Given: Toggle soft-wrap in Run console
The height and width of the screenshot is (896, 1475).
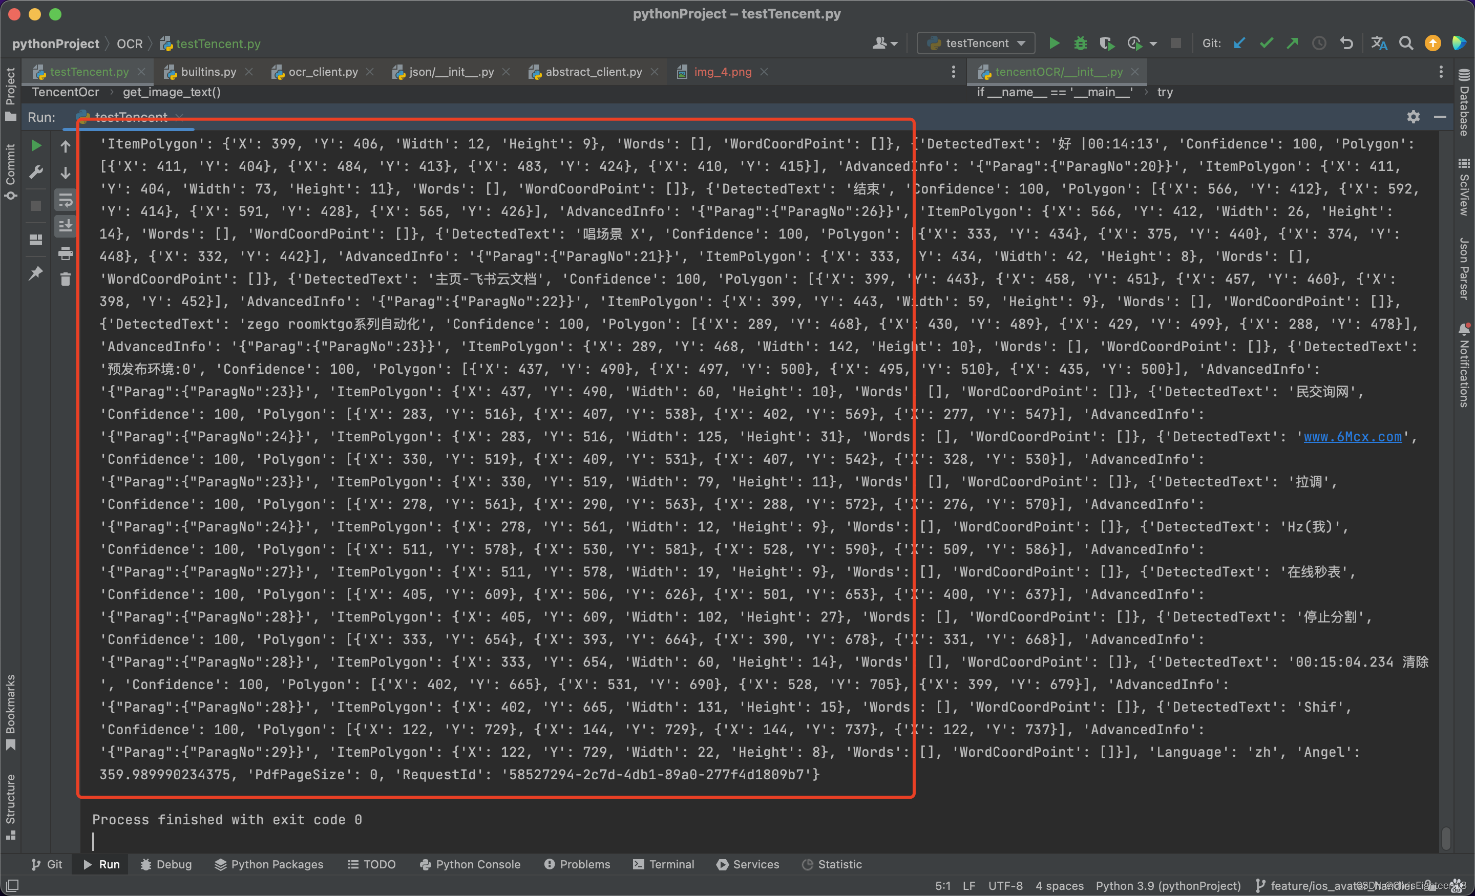Looking at the screenshot, I should pos(65,200).
